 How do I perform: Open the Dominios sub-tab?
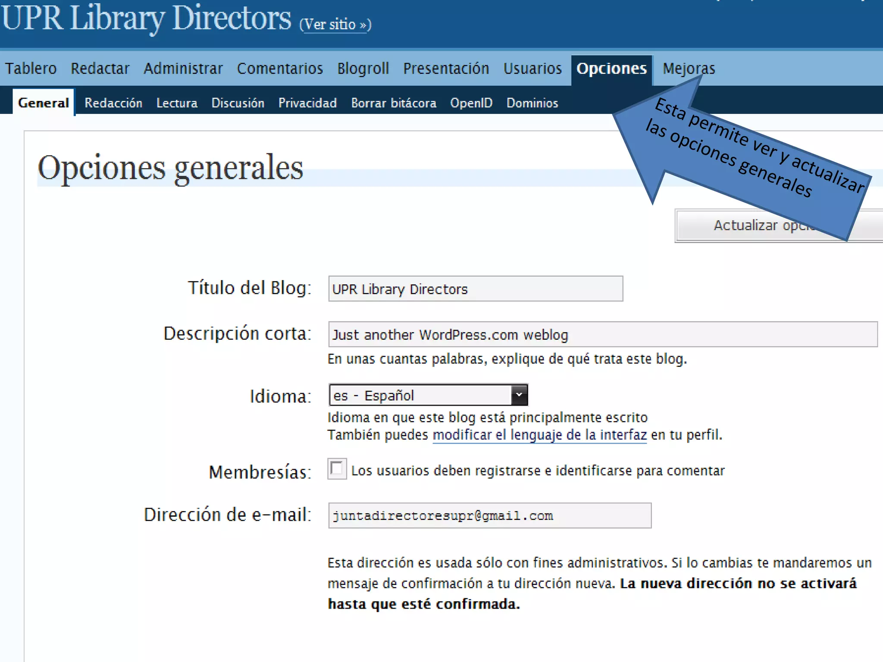pyautogui.click(x=532, y=103)
